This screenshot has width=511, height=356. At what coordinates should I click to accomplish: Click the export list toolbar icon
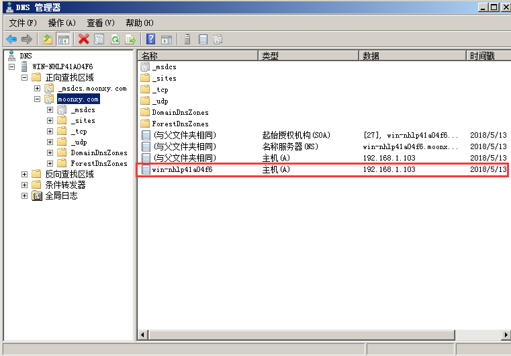(130, 40)
